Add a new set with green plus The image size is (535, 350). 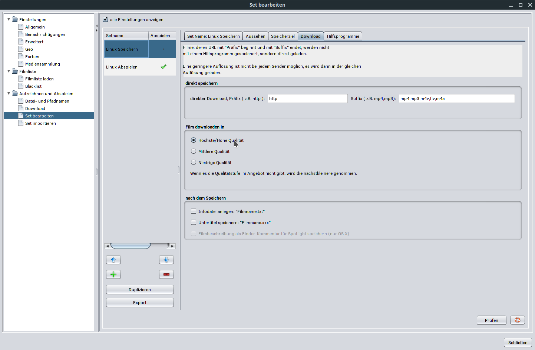[x=113, y=274]
